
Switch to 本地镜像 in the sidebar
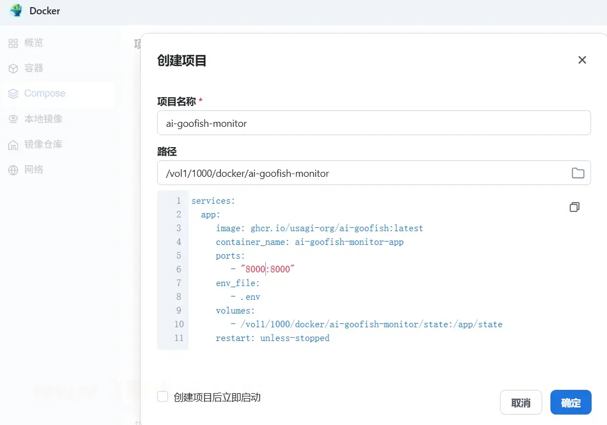[43, 119]
